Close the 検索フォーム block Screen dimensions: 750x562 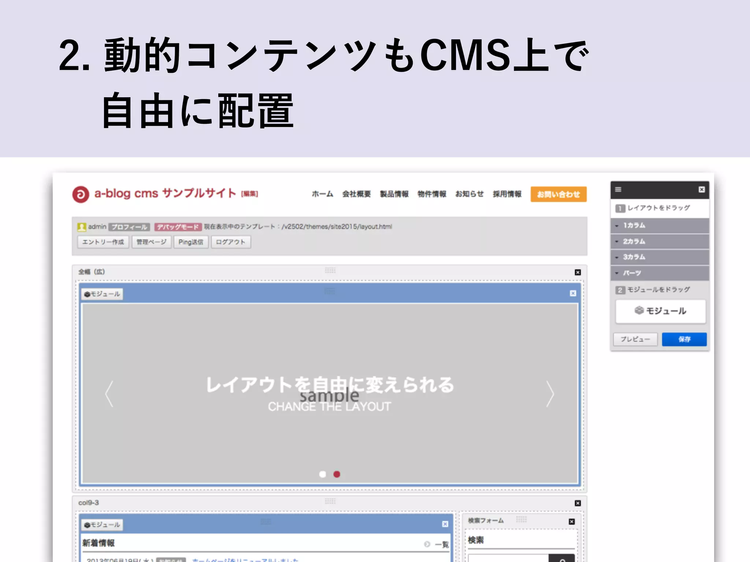572,521
